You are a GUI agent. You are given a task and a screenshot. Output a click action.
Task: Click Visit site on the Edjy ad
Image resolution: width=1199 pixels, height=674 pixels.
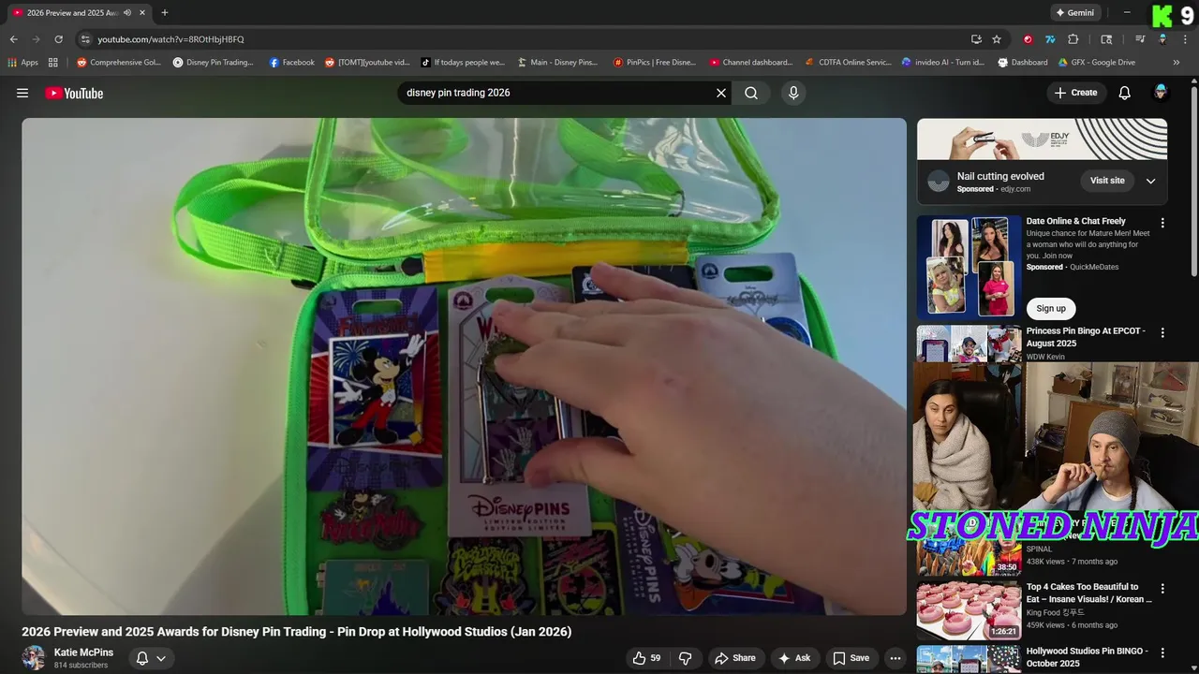[1107, 181]
